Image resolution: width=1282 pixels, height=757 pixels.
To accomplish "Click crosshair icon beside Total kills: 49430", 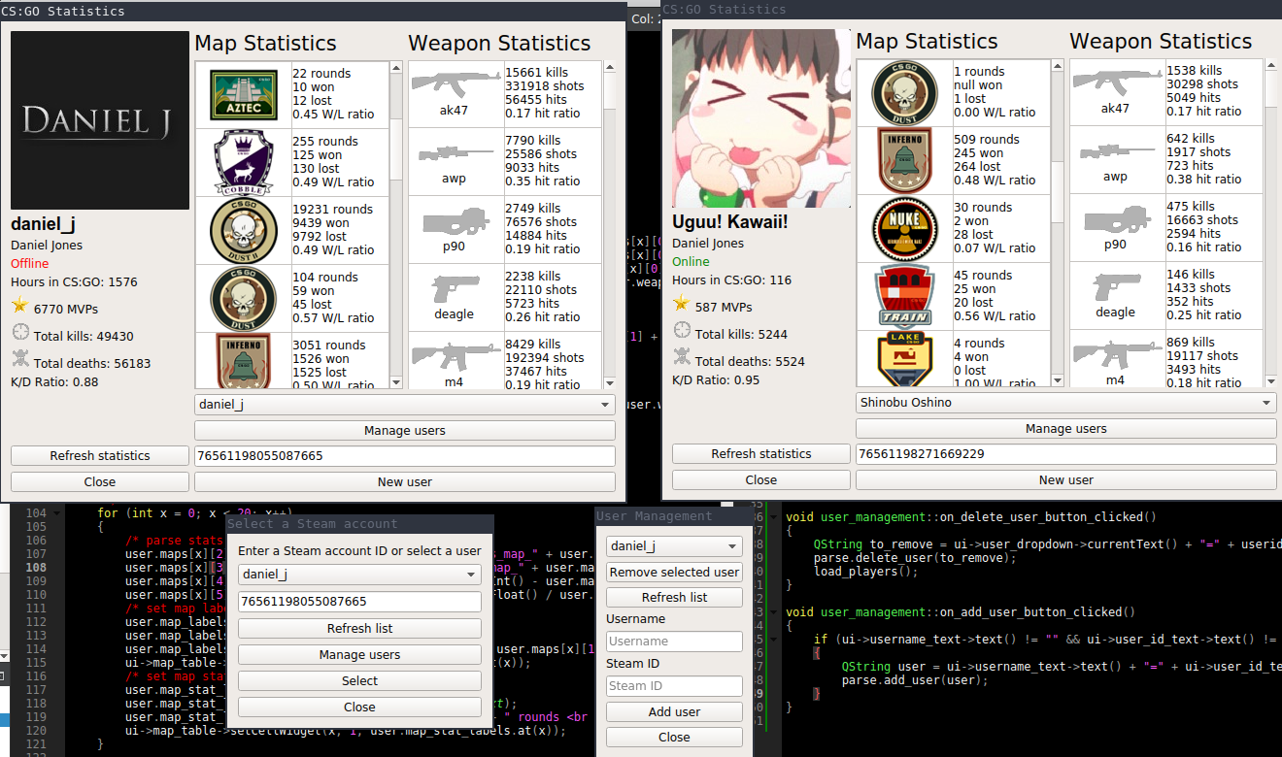I will 20,334.
